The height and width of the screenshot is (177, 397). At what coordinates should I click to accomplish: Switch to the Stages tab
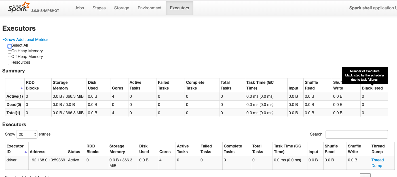pyautogui.click(x=99, y=8)
